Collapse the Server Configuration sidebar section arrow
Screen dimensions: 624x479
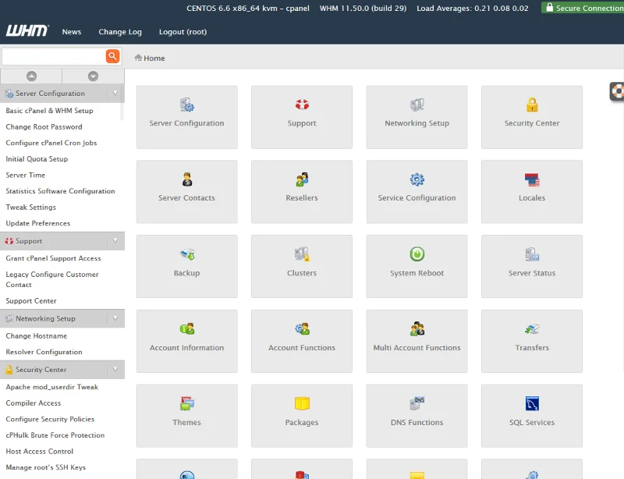point(115,93)
